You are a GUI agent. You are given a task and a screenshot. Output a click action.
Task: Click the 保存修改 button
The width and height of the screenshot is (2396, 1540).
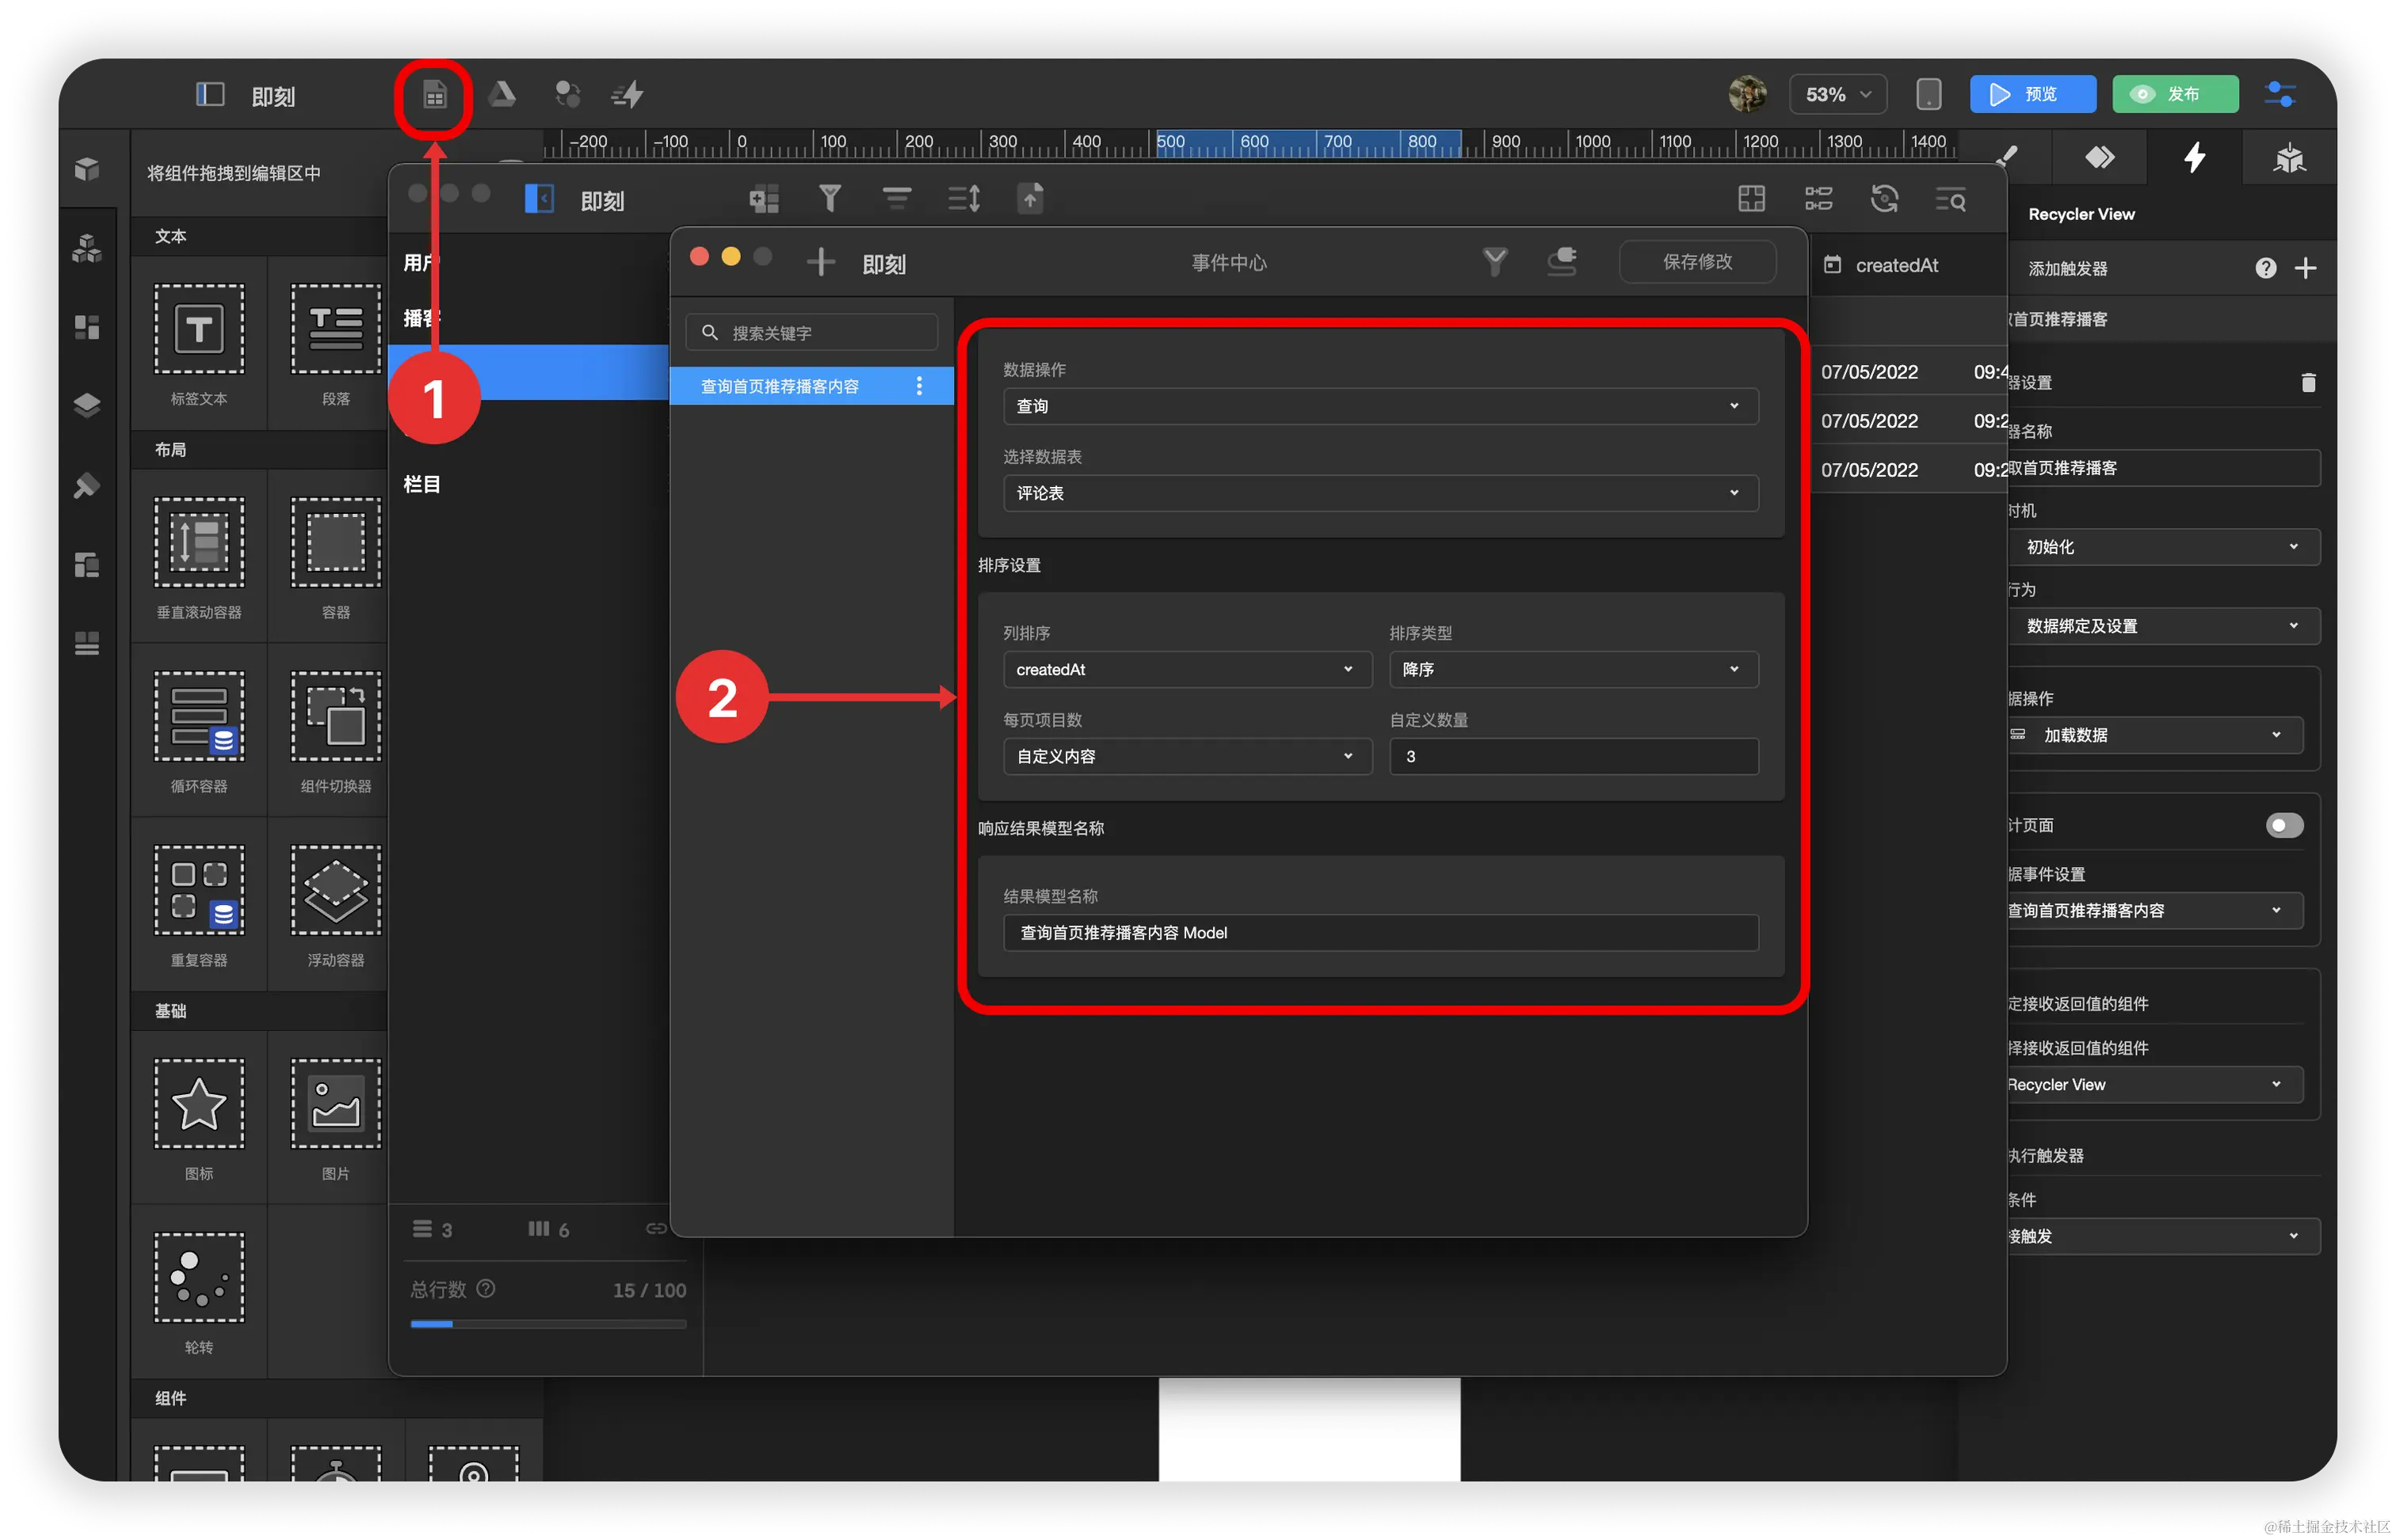[1696, 262]
